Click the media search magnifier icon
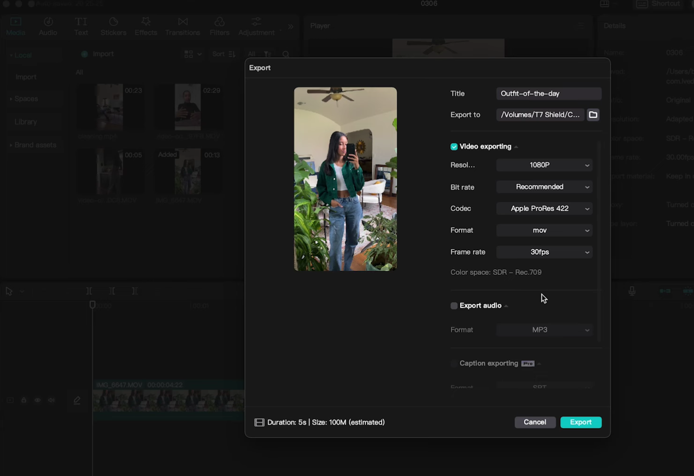 coord(285,55)
